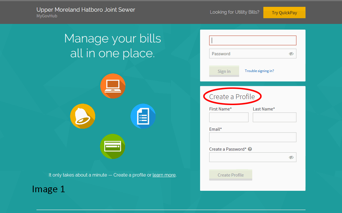
Task: Click the blue document list icon
Action: point(143,116)
